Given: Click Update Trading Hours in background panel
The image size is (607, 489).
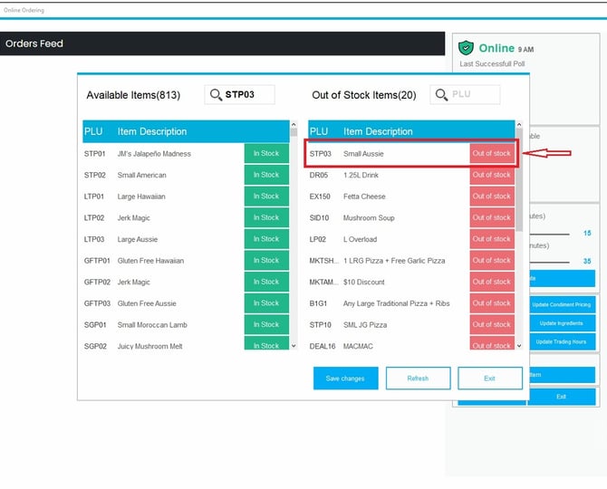Looking at the screenshot, I should pyautogui.click(x=562, y=341).
